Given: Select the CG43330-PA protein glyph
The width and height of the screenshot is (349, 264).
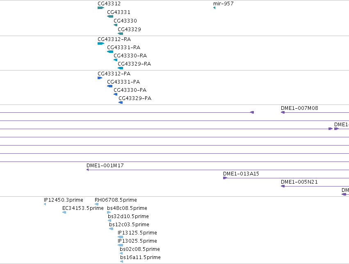Looking at the screenshot, I should tap(116, 94).
